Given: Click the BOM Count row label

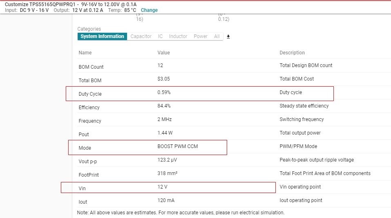Looking at the screenshot, I should 91,67.
